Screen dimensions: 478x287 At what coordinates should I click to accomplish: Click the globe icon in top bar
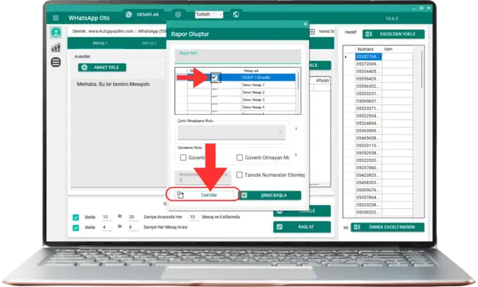[x=236, y=14]
